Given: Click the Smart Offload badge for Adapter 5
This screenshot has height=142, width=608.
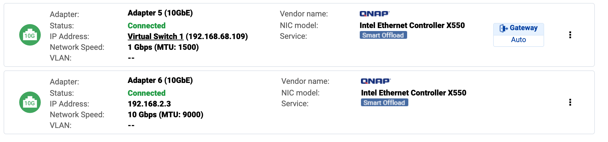Looking at the screenshot, I should [x=383, y=35].
